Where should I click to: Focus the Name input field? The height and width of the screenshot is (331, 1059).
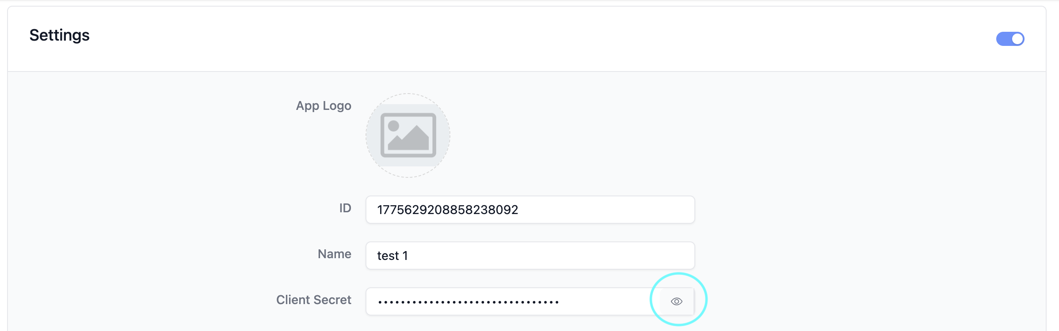[530, 256]
